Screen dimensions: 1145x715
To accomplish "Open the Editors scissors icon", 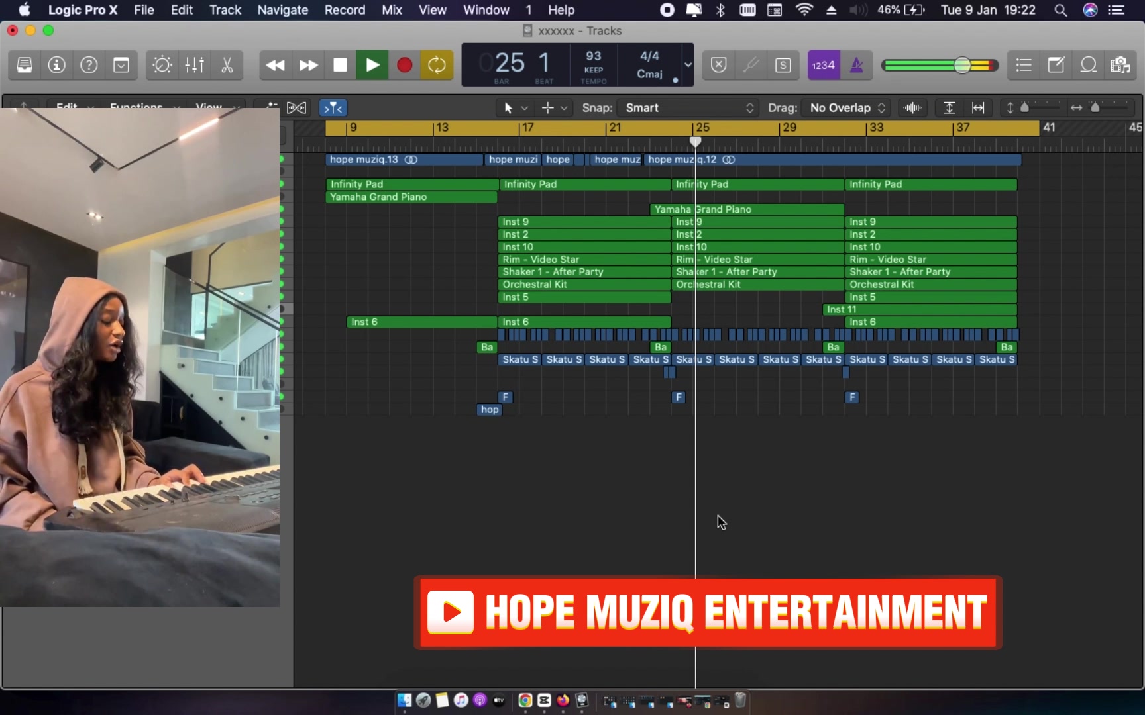I will (227, 65).
